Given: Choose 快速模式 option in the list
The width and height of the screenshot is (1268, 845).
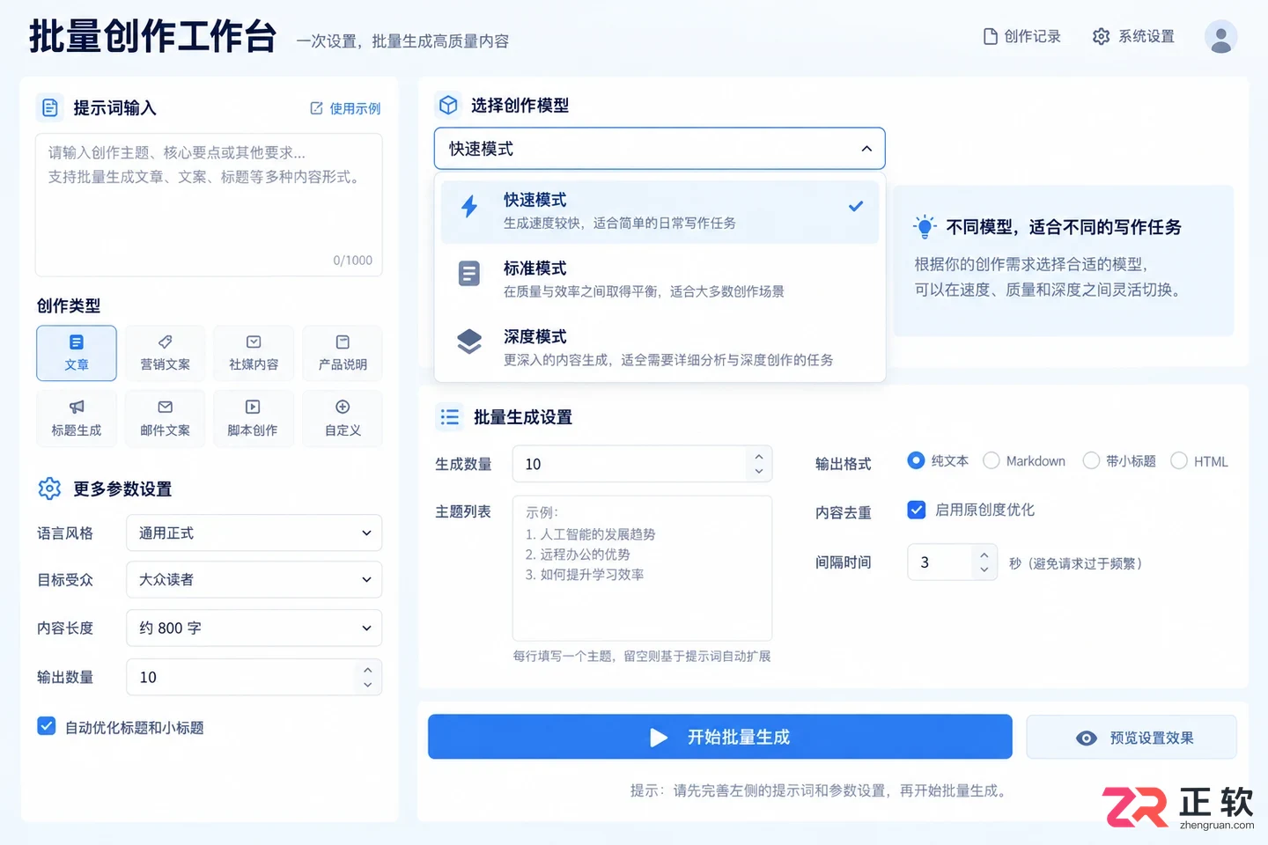Looking at the screenshot, I should point(660,211).
